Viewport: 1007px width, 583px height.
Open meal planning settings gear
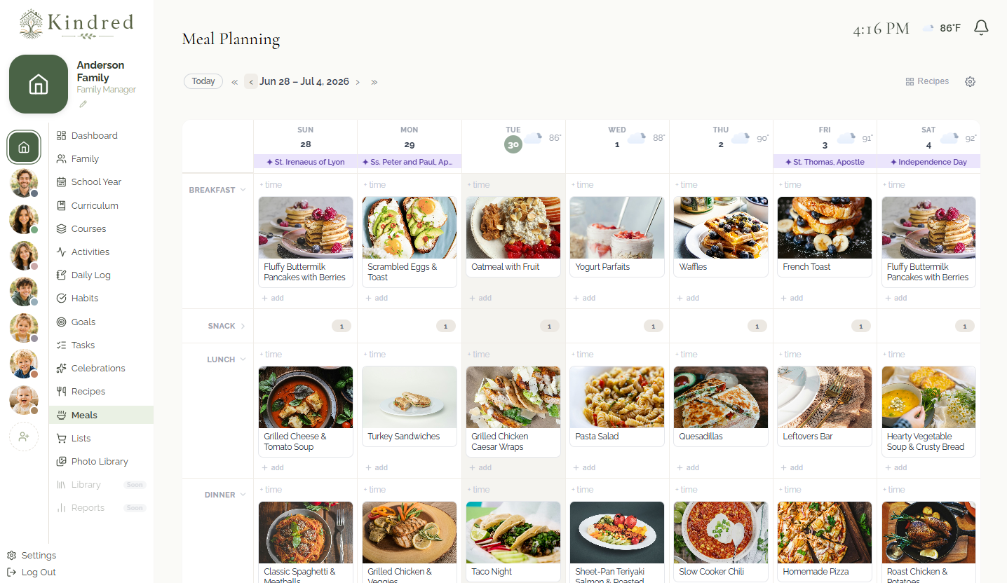(970, 81)
